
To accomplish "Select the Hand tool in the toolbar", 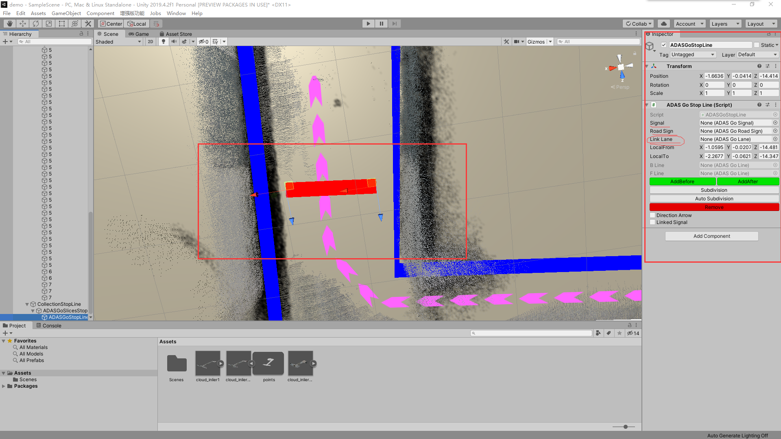I will coord(9,23).
